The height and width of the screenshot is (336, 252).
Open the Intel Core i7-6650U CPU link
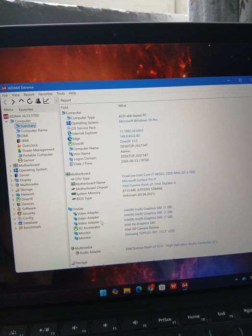point(158,174)
